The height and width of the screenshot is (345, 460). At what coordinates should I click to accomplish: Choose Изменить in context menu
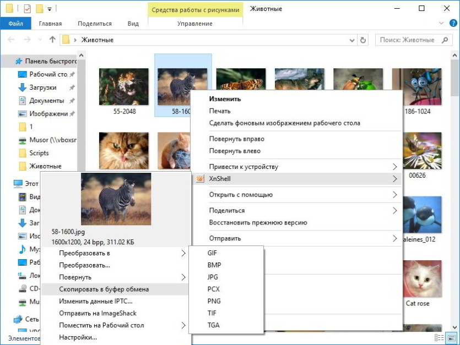225,99
